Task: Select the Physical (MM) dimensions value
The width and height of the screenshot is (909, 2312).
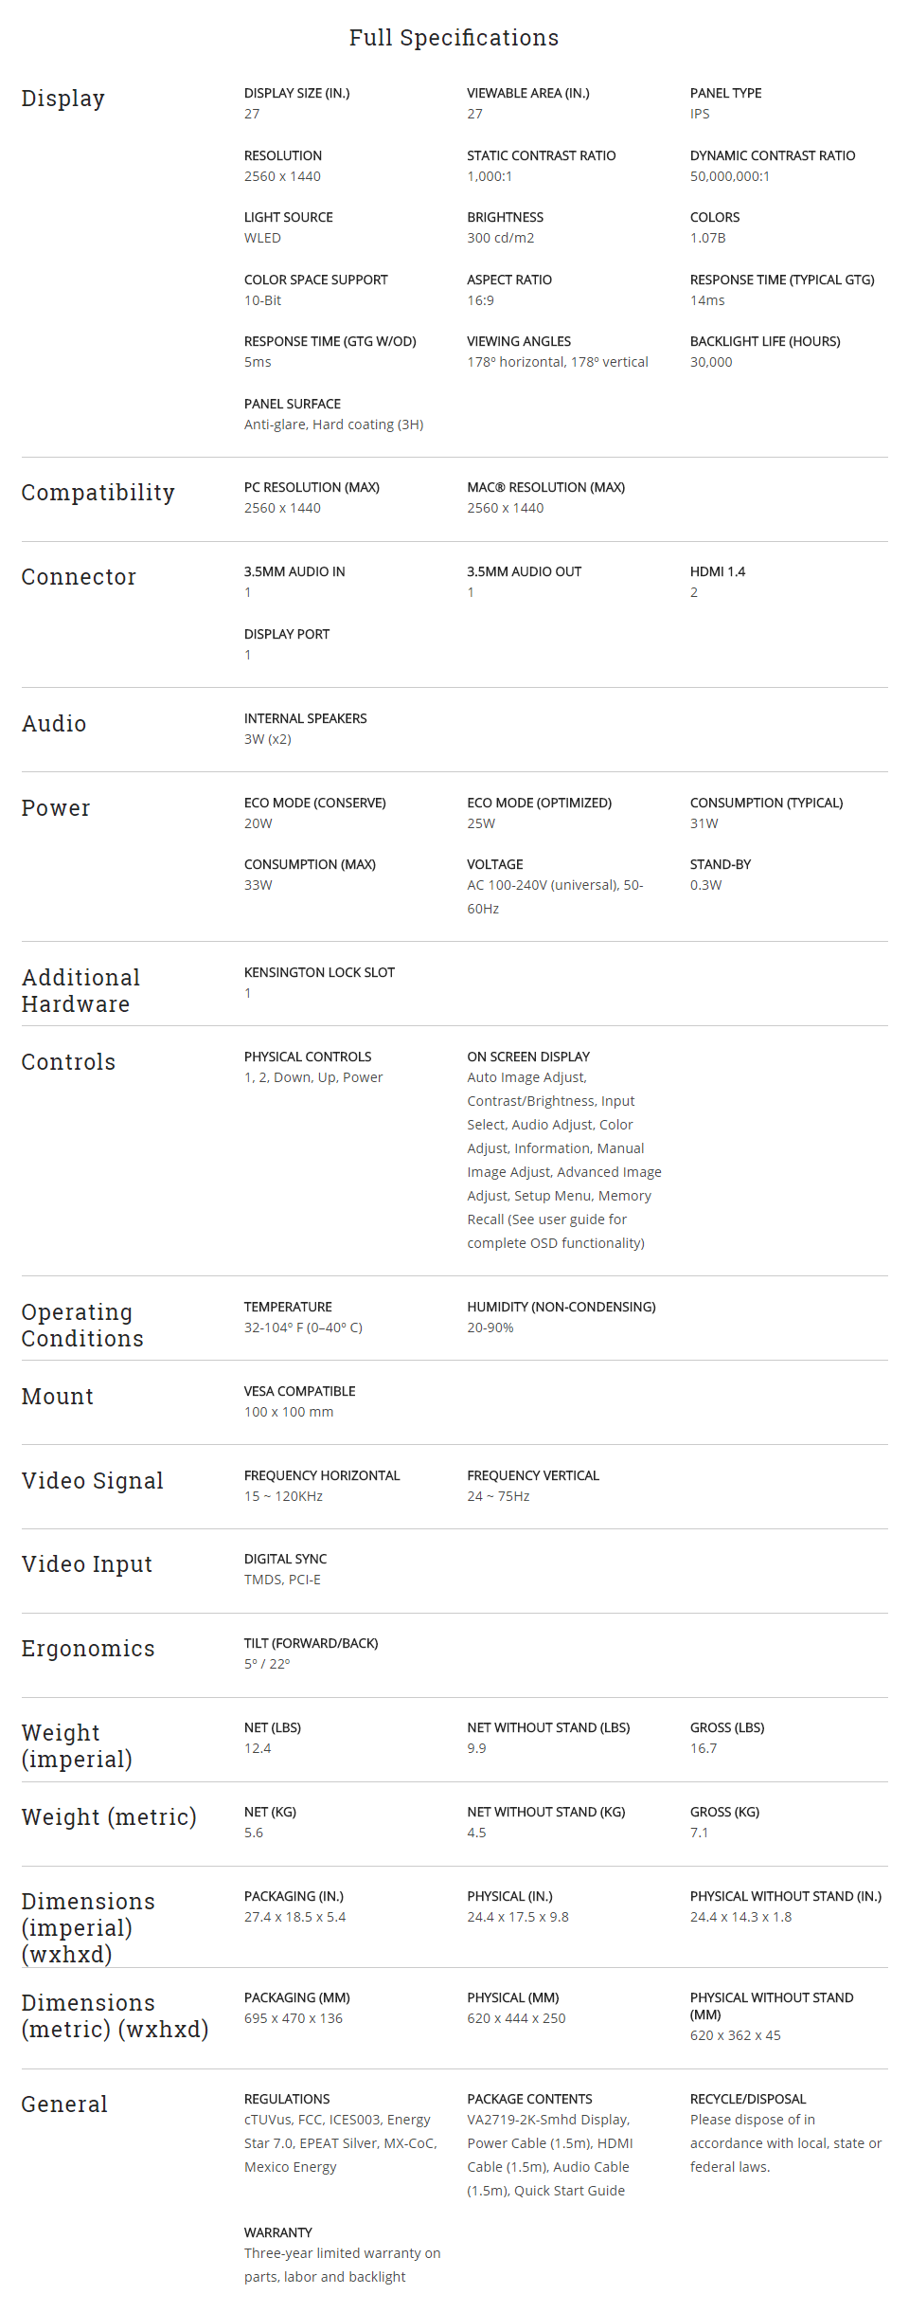Action: (x=516, y=2018)
